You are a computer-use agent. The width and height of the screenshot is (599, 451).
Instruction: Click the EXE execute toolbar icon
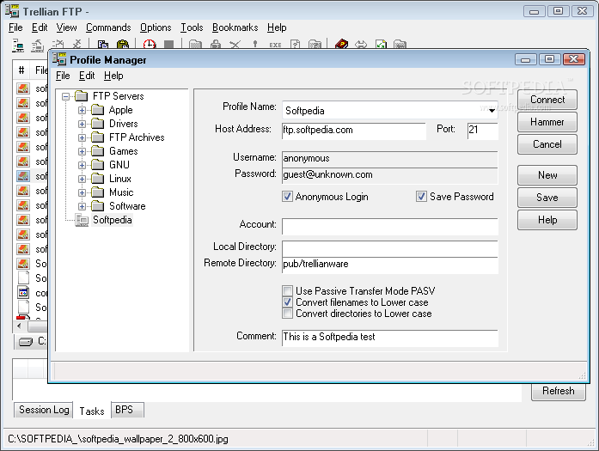(x=275, y=45)
